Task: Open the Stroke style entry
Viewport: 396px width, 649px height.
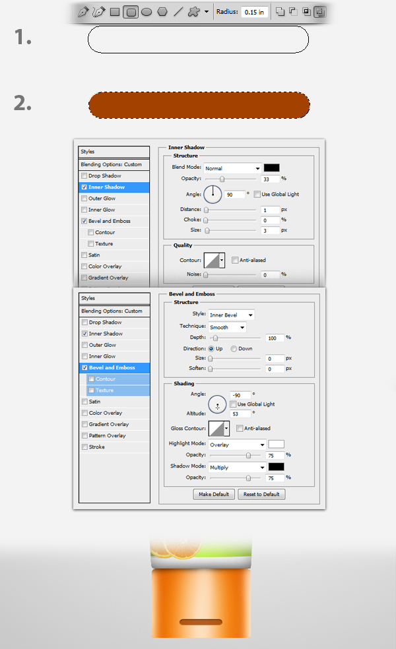Action: pos(96,447)
